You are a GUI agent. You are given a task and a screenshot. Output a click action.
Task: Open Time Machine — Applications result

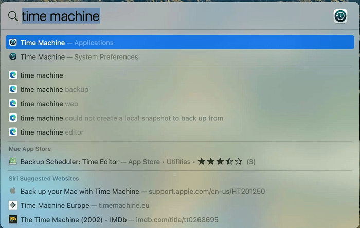pos(180,43)
